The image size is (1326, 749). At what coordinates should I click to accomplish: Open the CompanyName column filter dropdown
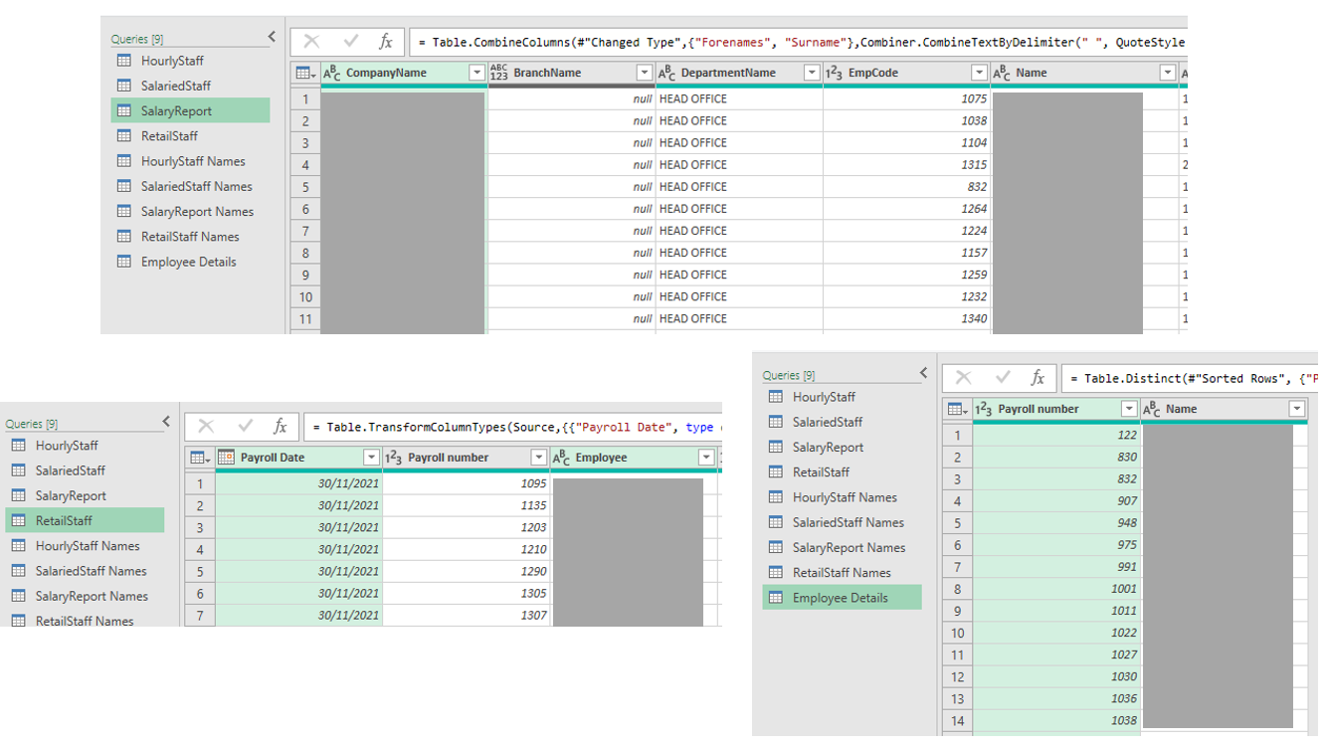click(x=476, y=73)
